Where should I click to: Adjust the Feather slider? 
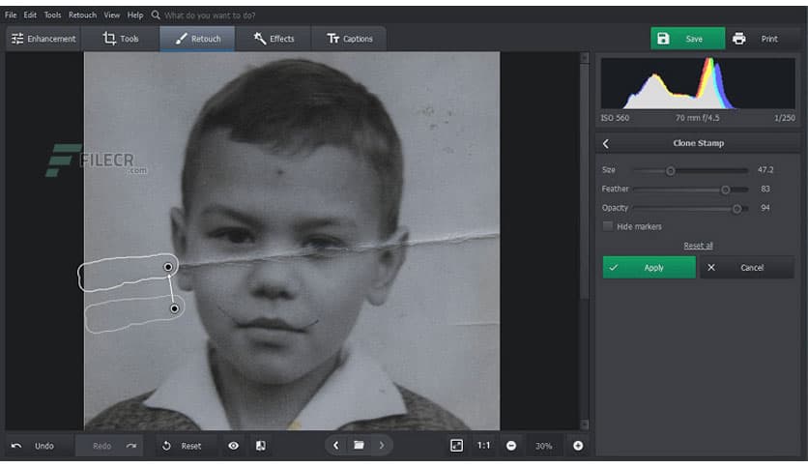(x=725, y=190)
